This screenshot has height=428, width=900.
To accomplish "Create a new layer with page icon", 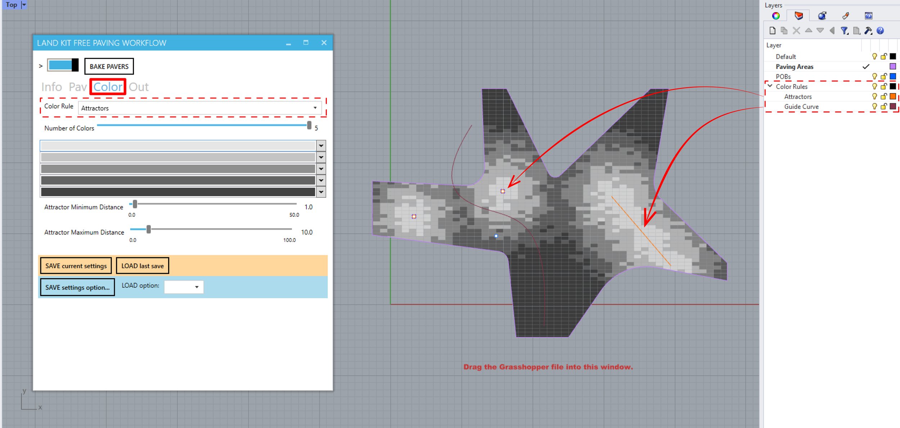I will pos(772,31).
